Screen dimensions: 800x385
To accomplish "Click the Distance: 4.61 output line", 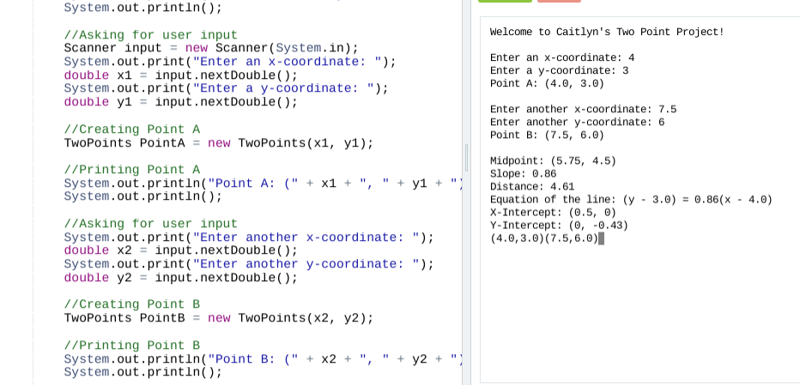I will pos(531,186).
